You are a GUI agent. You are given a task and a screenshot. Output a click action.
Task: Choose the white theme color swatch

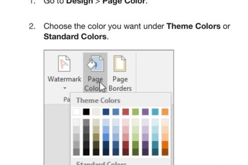[76, 112]
